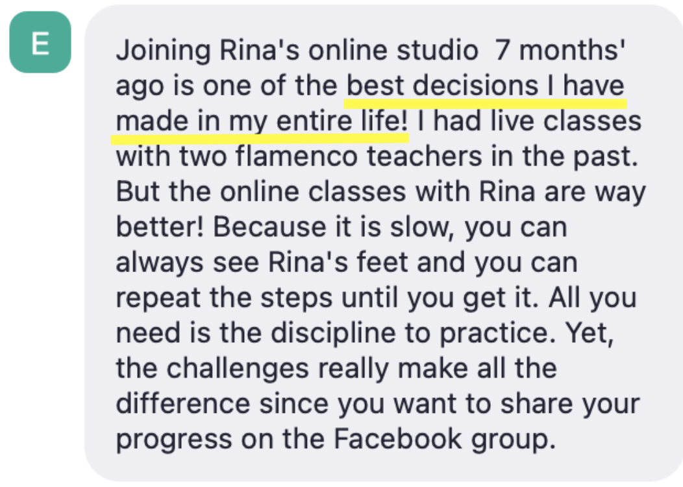Click the word "challenges" in the message
The height and width of the screenshot is (487, 683).
[x=238, y=369]
